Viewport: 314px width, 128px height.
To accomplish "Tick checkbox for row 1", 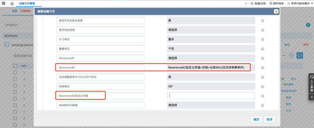I will (x=15, y=73).
